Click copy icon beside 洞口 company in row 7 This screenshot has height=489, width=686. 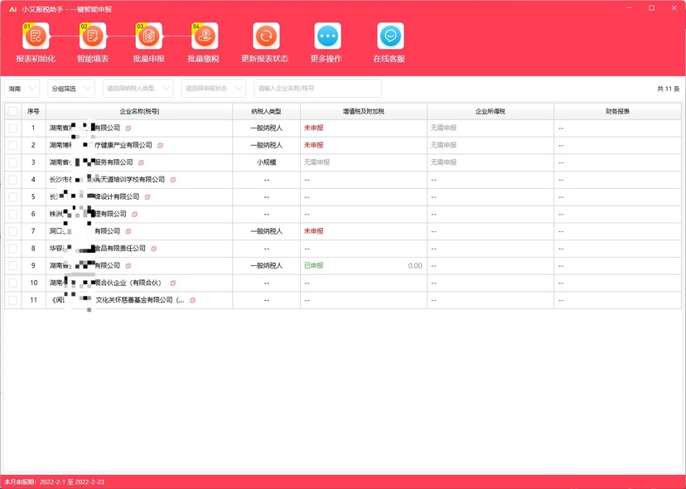pyautogui.click(x=128, y=231)
